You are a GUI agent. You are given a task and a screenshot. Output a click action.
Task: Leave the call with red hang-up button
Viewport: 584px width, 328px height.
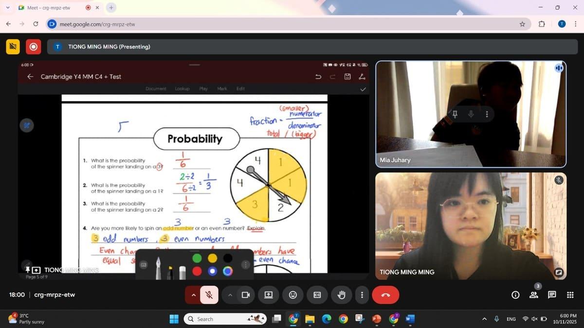coord(385,294)
